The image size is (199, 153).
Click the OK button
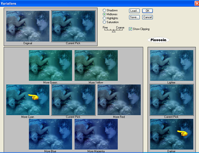coord(147,11)
